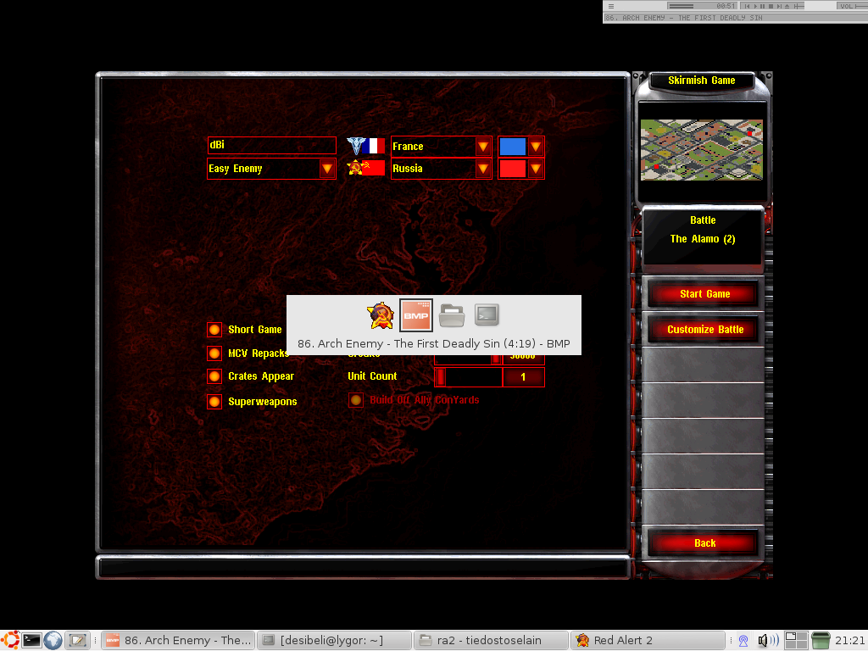Launch text editor from the panel launcher
The height and width of the screenshot is (651, 868).
[77, 641]
